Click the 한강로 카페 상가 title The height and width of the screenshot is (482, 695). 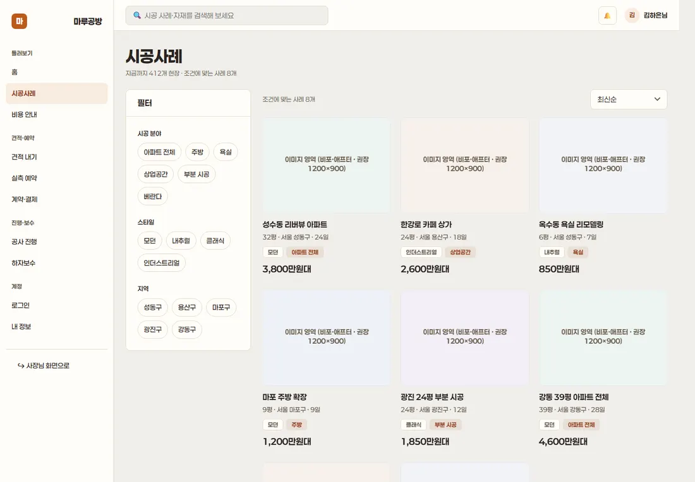click(x=426, y=225)
